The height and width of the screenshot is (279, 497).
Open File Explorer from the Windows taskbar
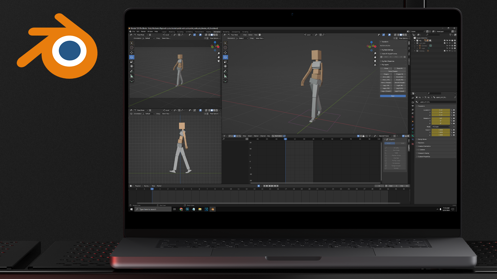coord(200,209)
